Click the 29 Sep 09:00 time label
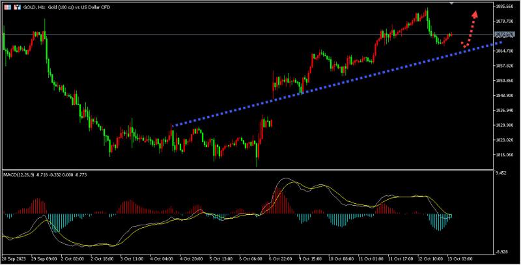This screenshot has width=521, height=265. pos(44,258)
